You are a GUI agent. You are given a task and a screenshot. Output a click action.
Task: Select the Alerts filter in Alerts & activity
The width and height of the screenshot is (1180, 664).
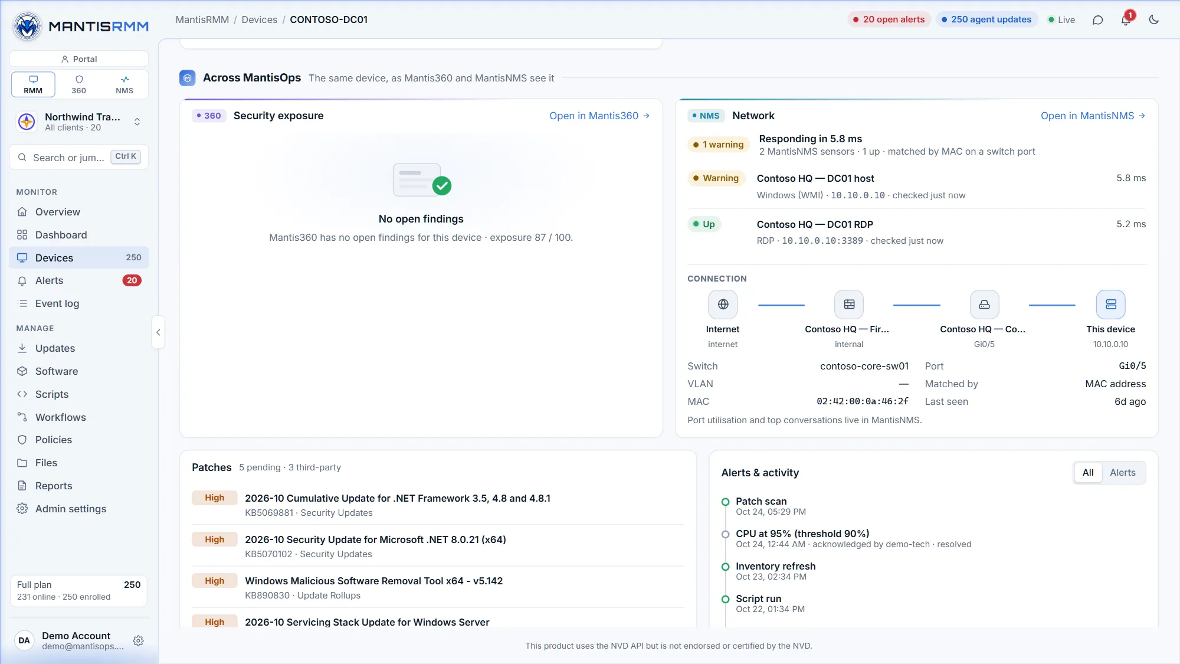1122,473
